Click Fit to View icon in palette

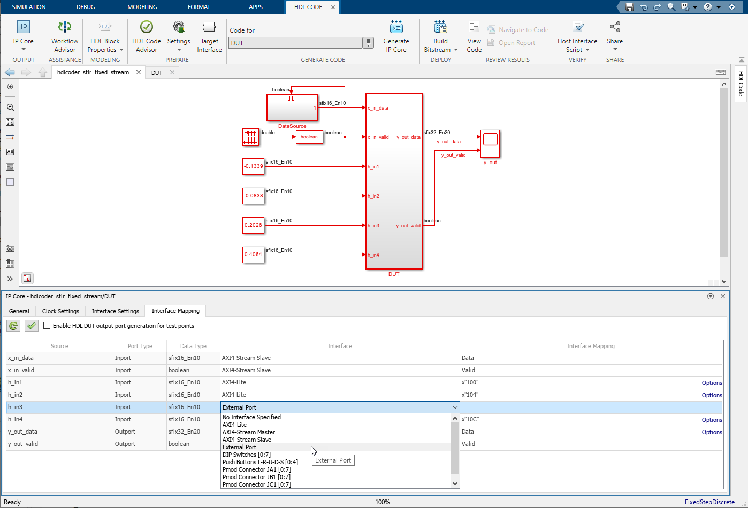point(10,122)
